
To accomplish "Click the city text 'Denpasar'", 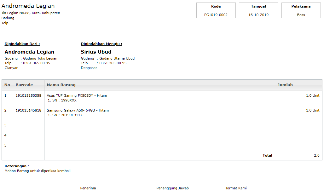I will click(x=89, y=68).
